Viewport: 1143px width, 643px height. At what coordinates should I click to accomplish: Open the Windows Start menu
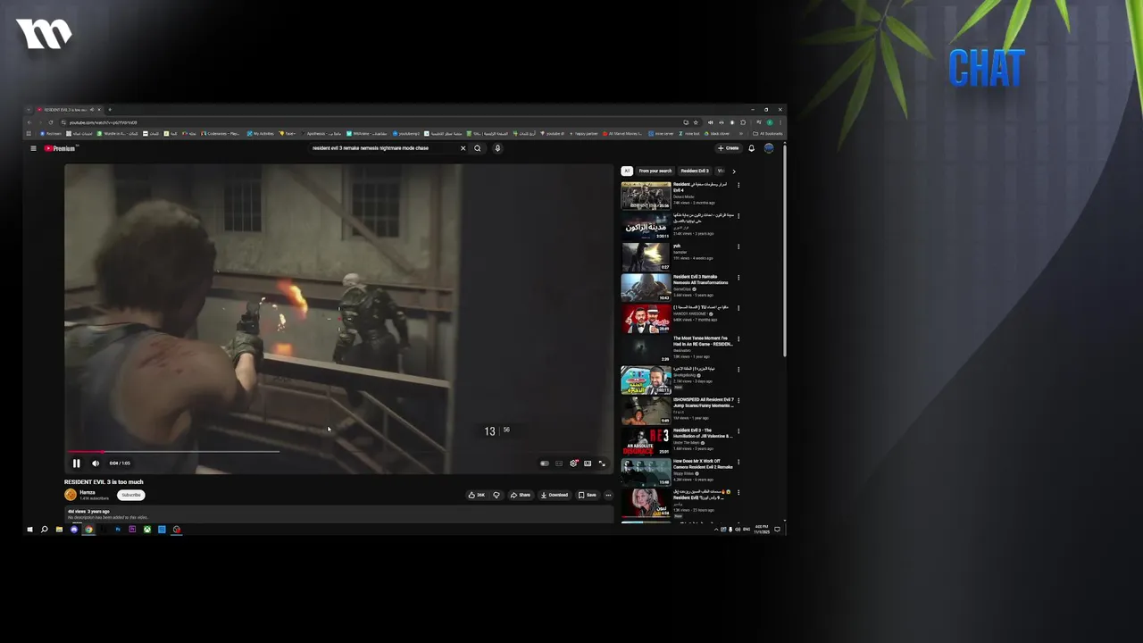point(29,530)
